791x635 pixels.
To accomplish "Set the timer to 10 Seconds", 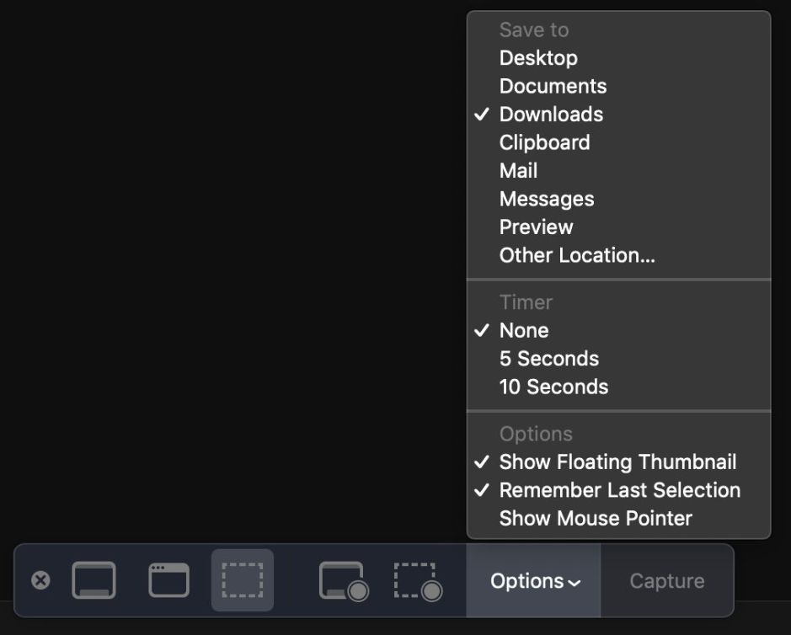I will point(553,387).
